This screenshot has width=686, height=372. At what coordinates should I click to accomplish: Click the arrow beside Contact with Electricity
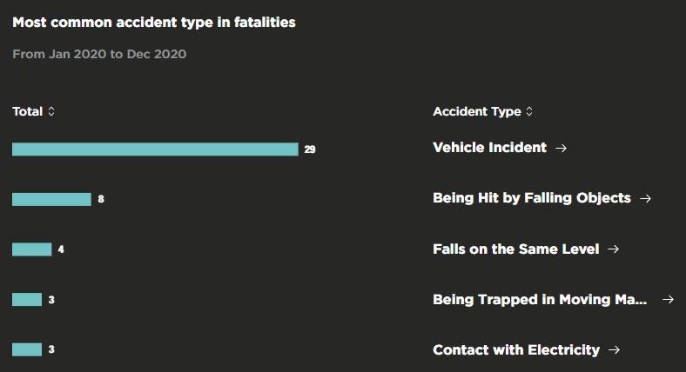615,349
